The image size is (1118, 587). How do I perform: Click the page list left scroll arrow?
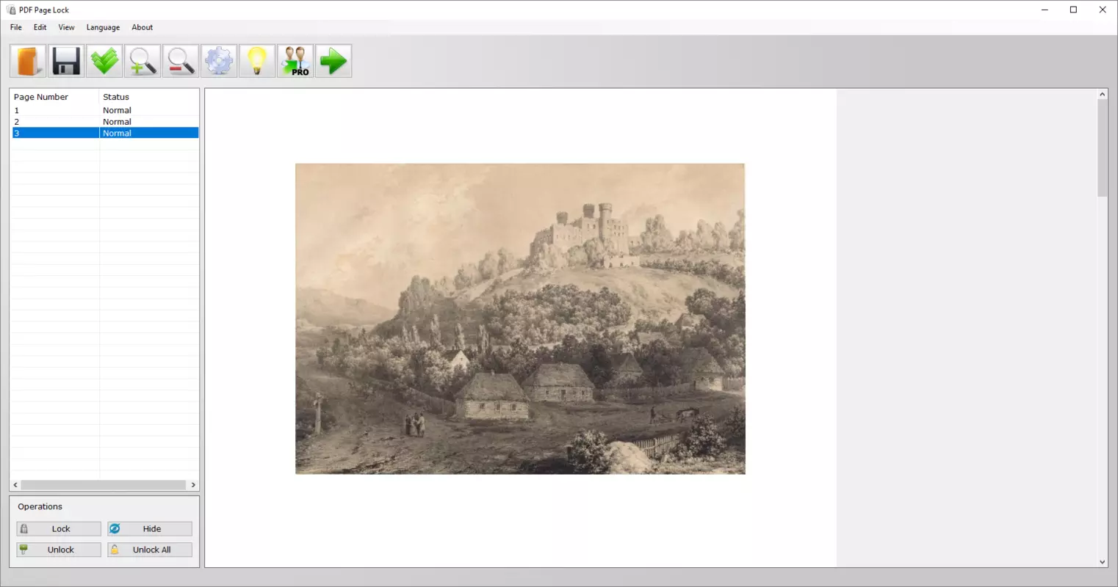click(15, 485)
